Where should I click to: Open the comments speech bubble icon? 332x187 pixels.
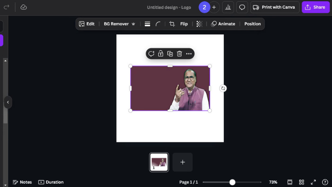pyautogui.click(x=242, y=7)
